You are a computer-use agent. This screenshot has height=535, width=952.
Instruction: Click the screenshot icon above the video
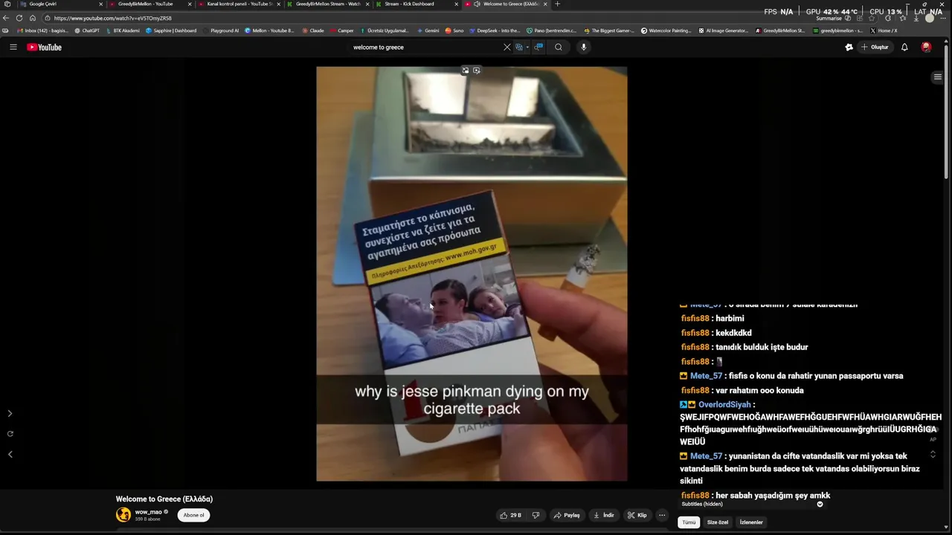point(466,71)
